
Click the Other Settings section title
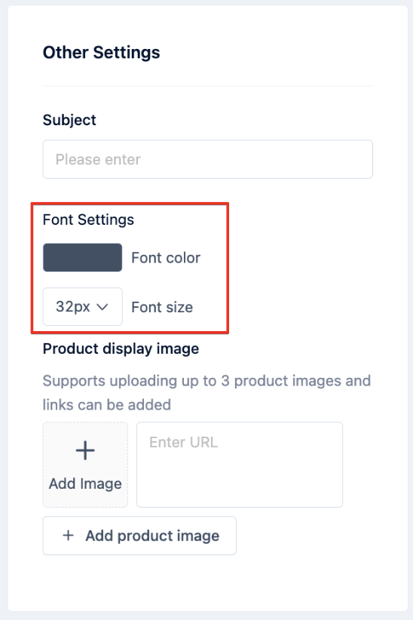point(101,53)
